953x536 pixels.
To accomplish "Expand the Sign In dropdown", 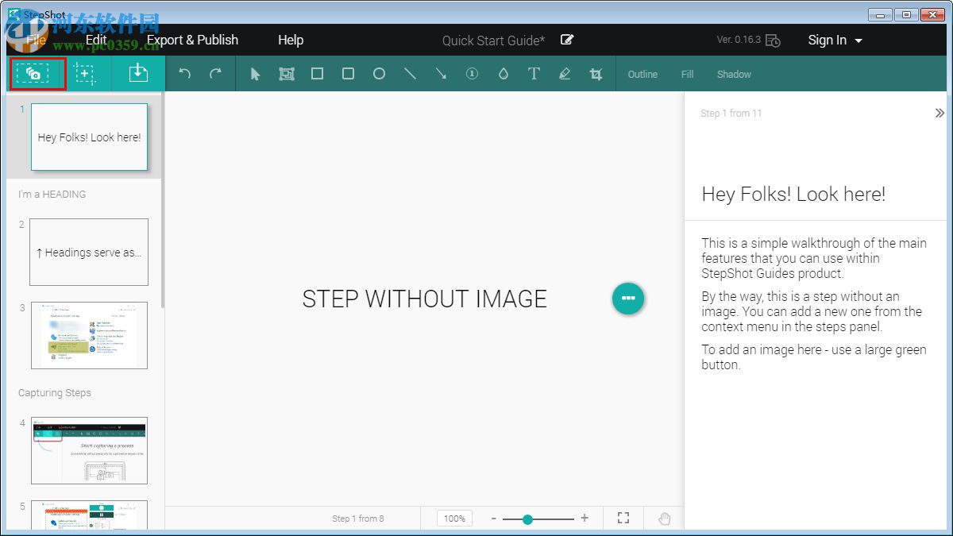I will click(x=835, y=40).
